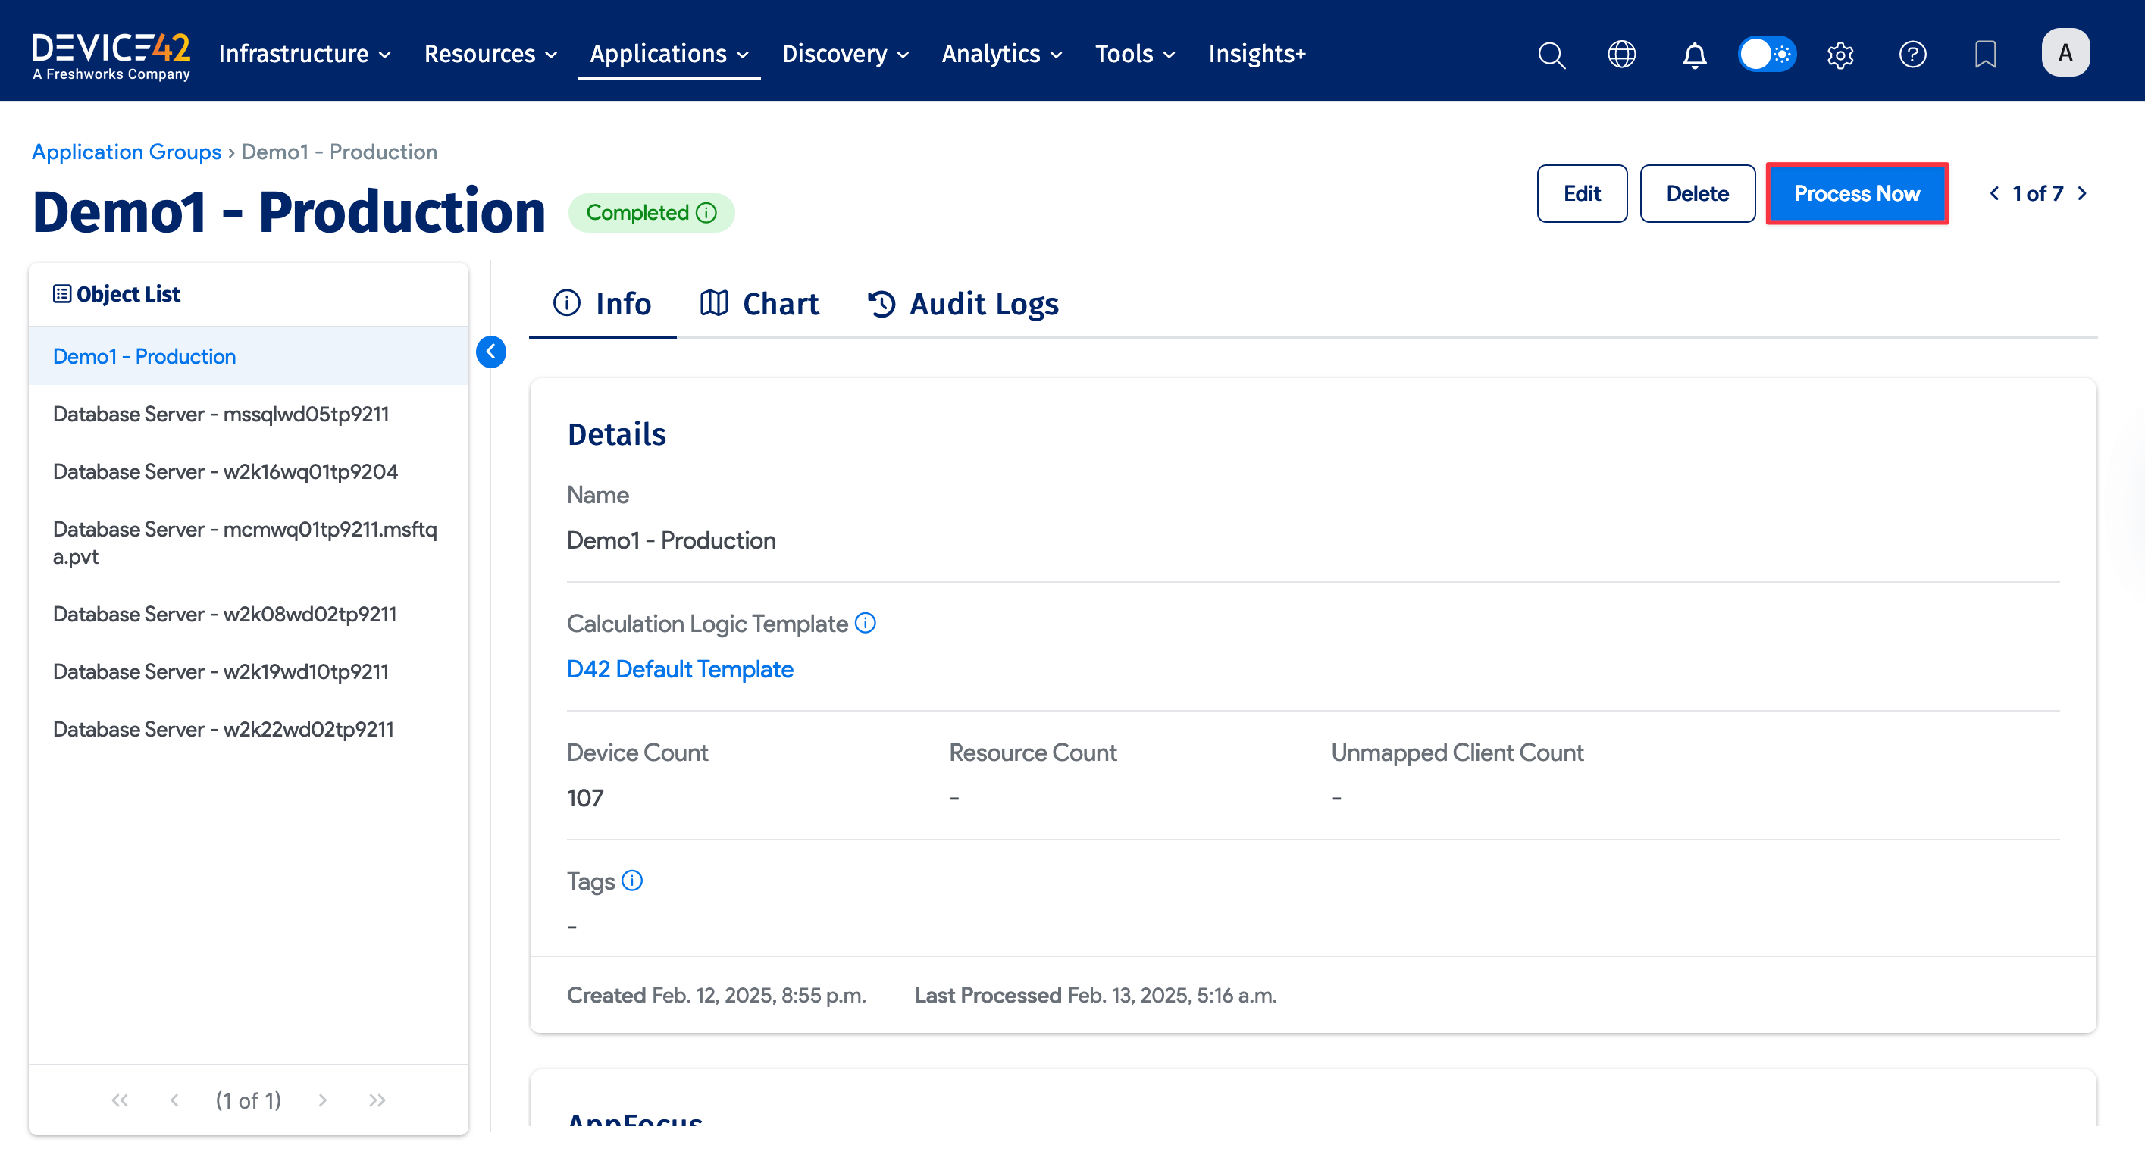Click the help question mark icon
2145x1167 pixels.
click(x=1912, y=54)
